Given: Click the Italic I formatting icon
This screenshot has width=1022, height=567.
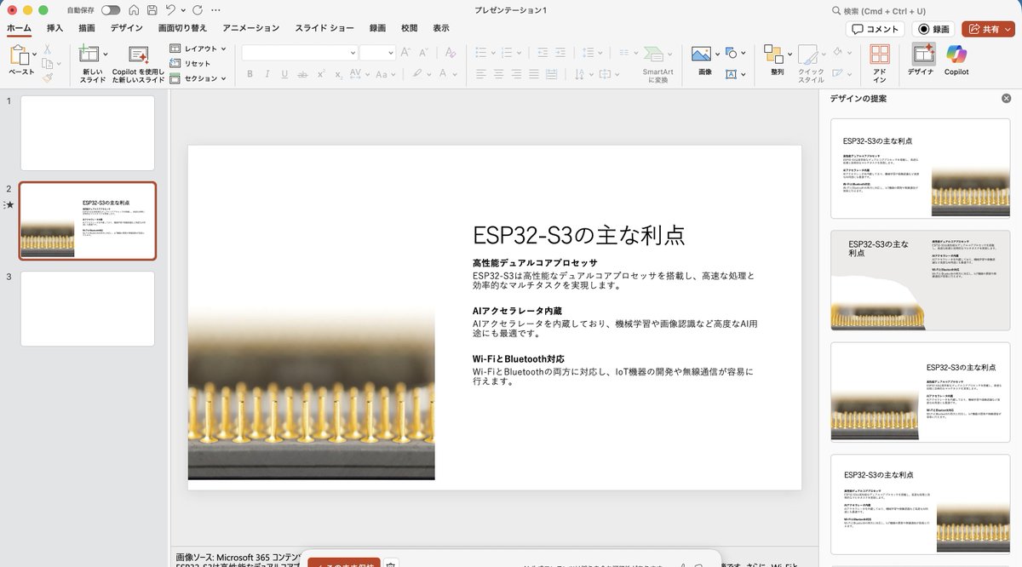Looking at the screenshot, I should coord(267,74).
